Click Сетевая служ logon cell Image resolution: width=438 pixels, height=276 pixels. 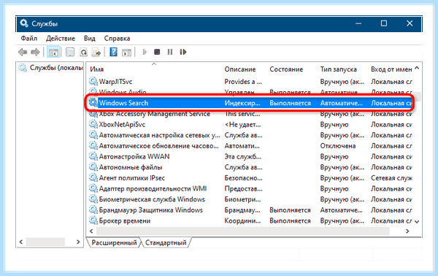click(391, 177)
